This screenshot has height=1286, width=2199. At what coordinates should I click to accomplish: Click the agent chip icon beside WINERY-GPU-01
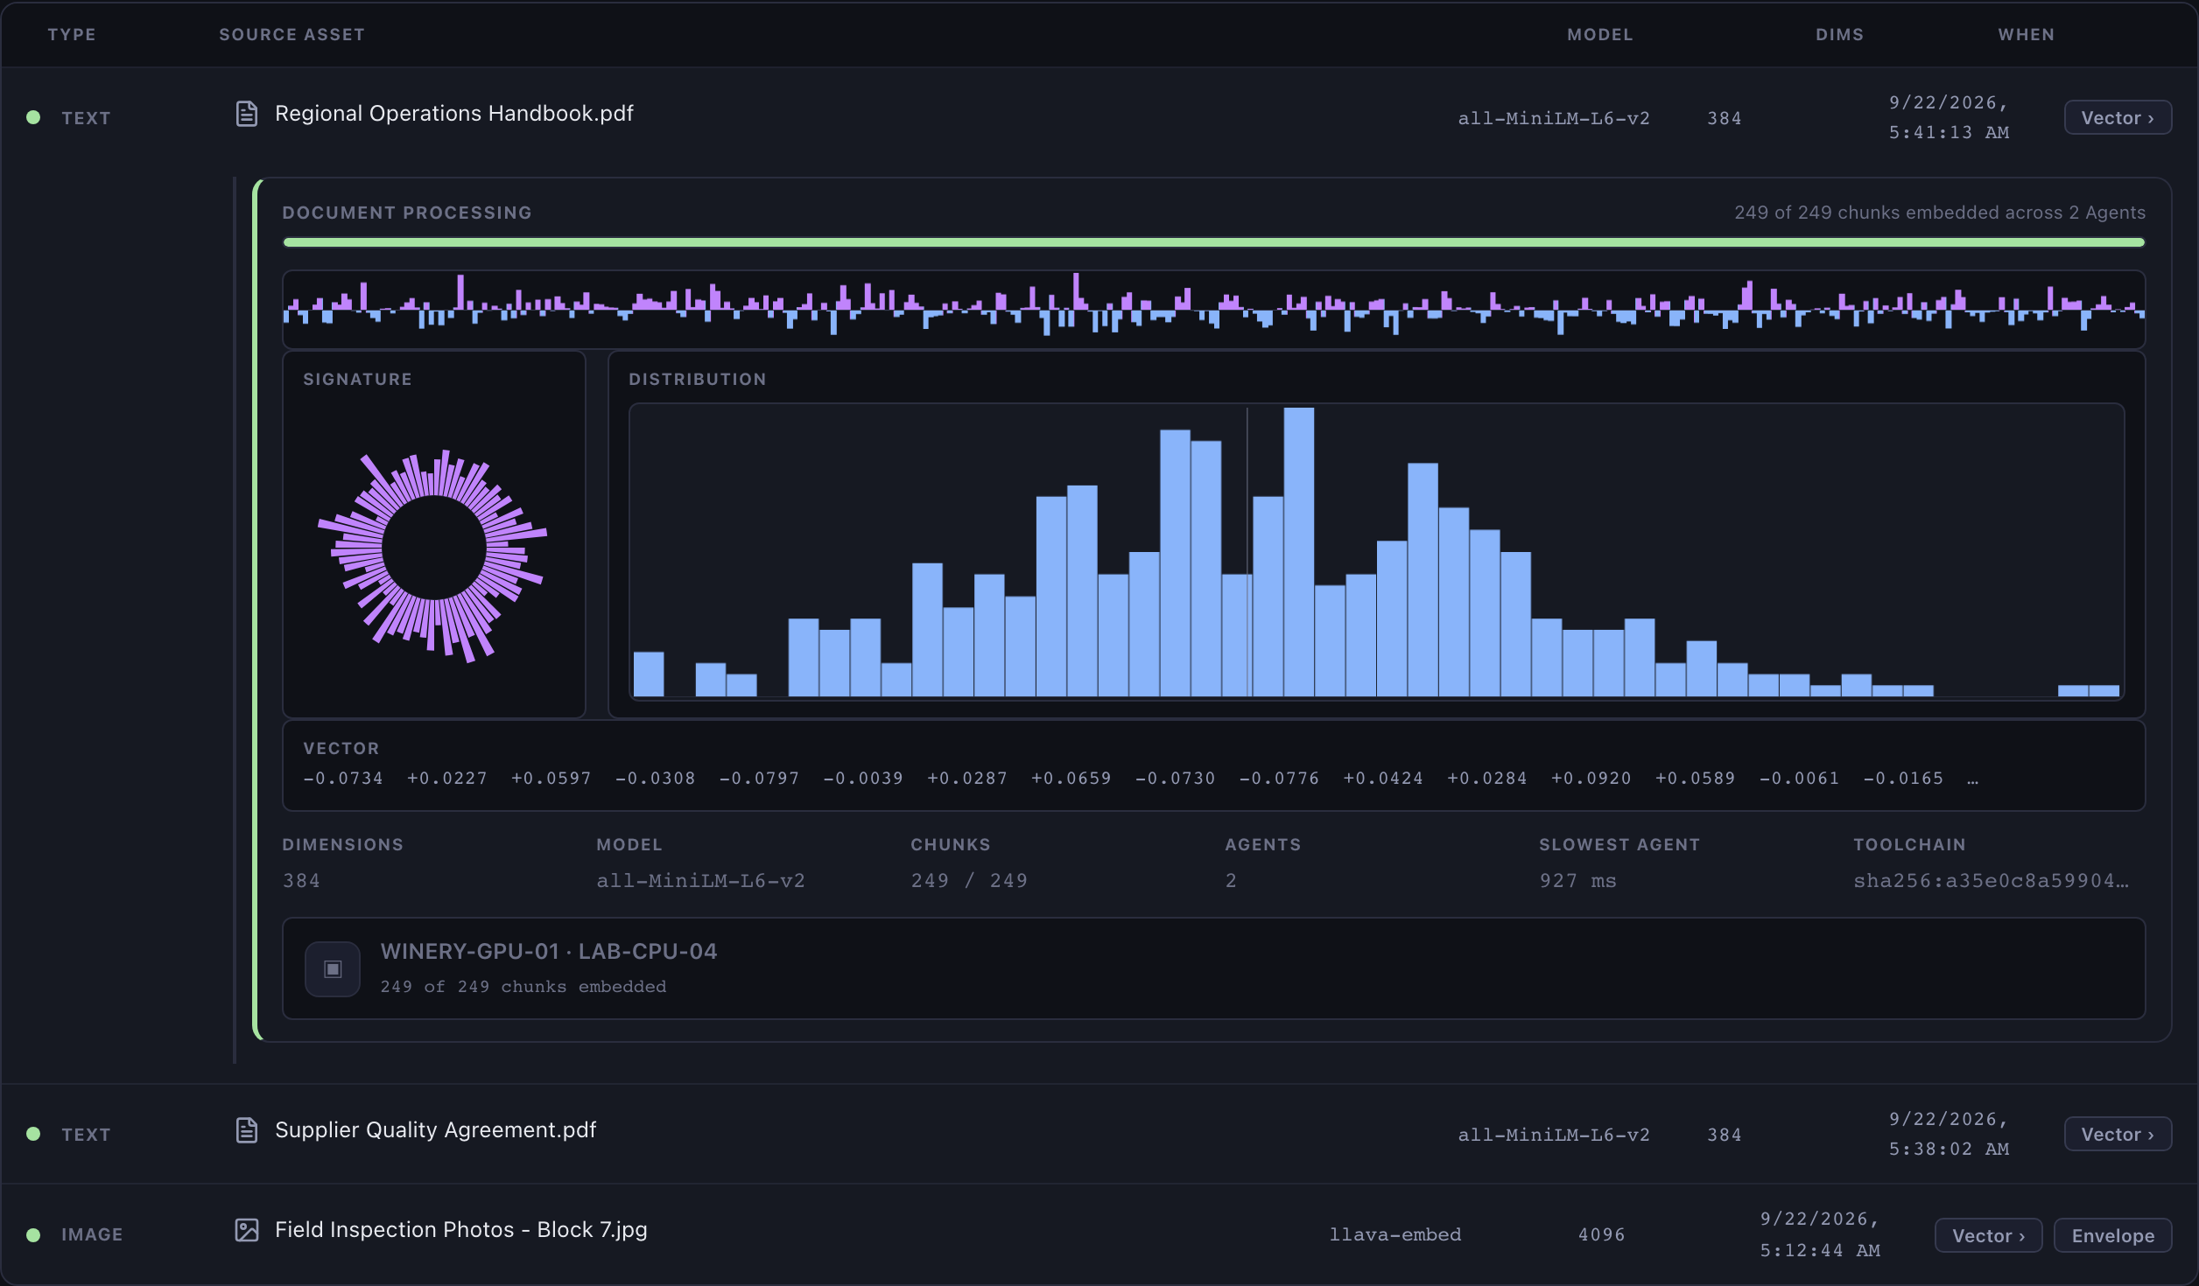333,968
